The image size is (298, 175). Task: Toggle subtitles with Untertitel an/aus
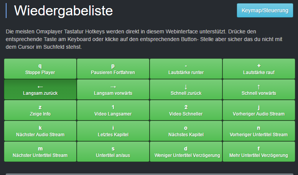(x=113, y=152)
